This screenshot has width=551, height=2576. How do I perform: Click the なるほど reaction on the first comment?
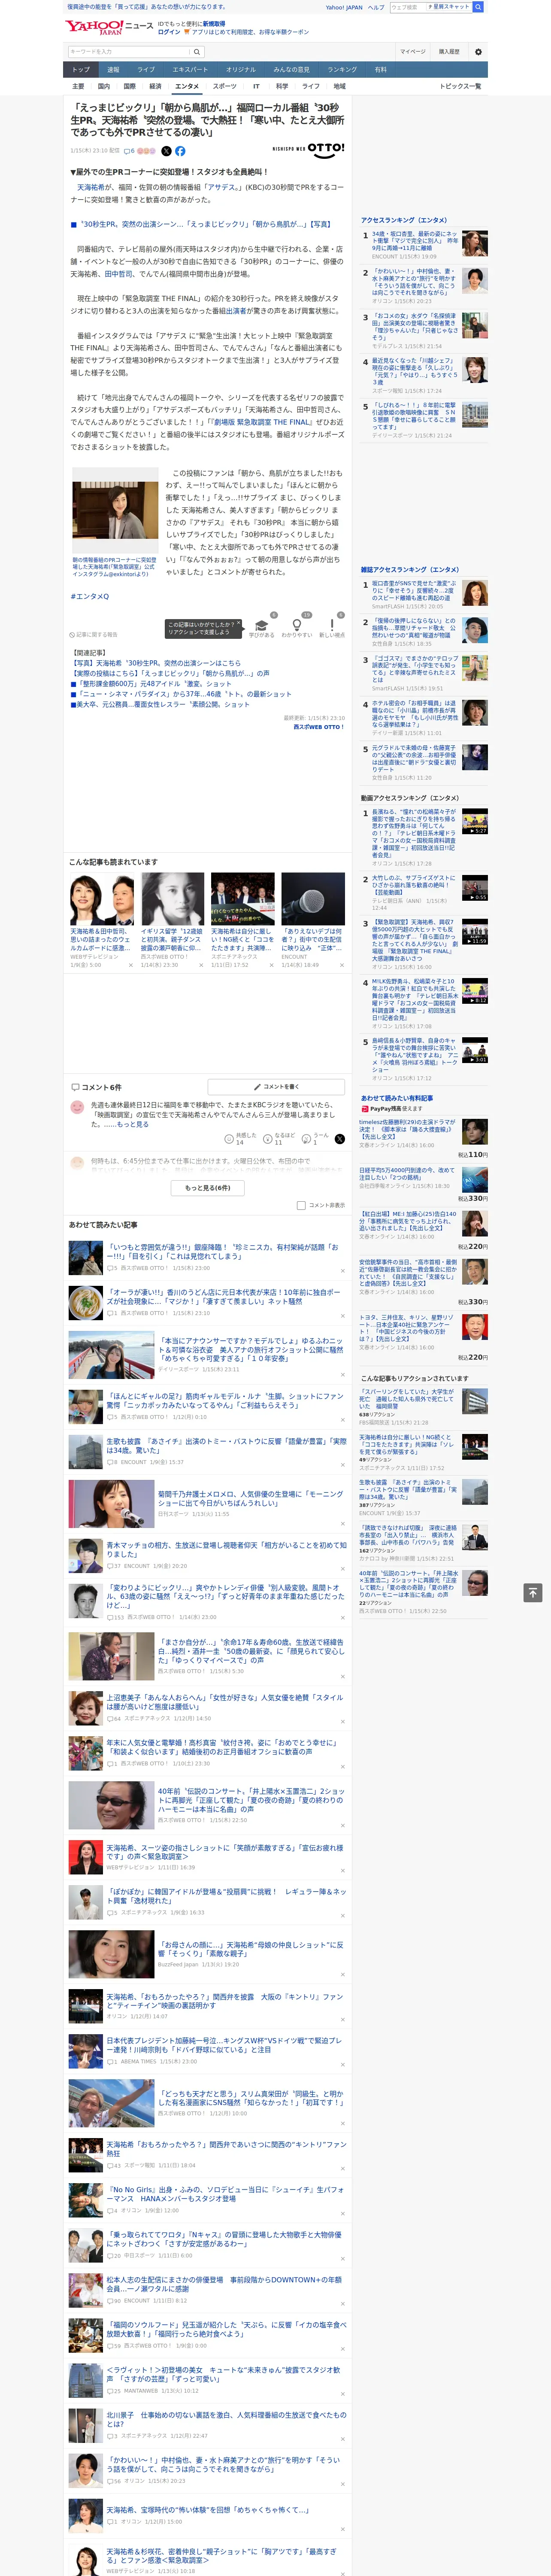(280, 1139)
